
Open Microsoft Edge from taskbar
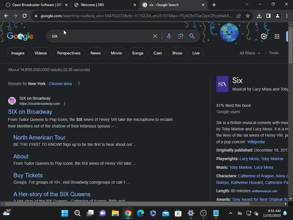coord(140,213)
